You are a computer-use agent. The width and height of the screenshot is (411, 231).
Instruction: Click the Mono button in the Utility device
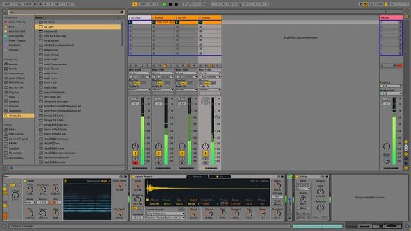click(x=303, y=208)
